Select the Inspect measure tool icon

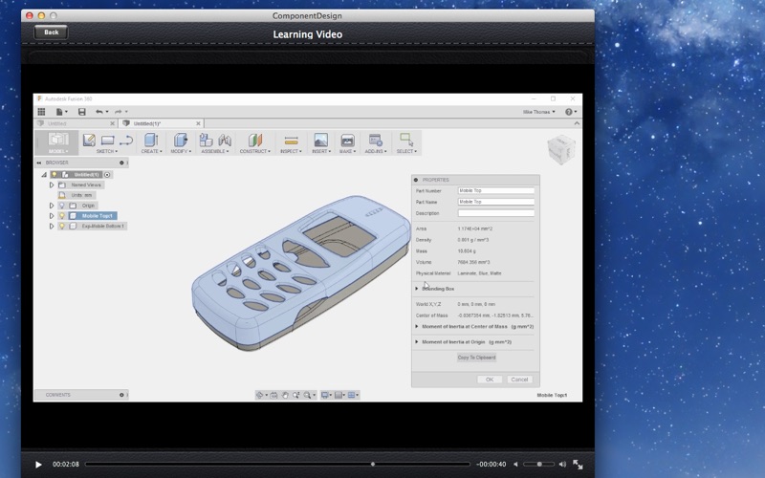pos(291,141)
